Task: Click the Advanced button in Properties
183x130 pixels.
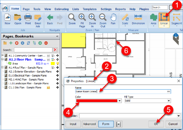Action: tap(89, 124)
